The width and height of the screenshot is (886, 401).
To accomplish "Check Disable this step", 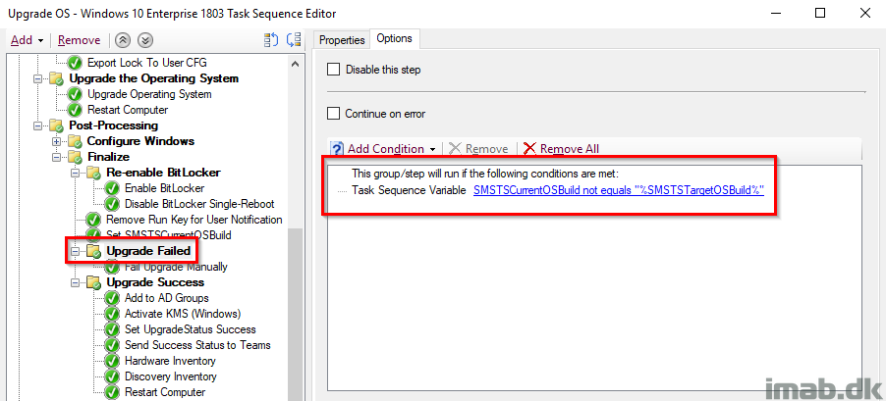I will (x=334, y=70).
